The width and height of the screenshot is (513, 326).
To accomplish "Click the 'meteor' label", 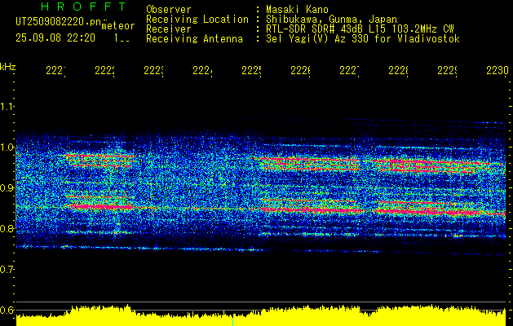I will [118, 26].
